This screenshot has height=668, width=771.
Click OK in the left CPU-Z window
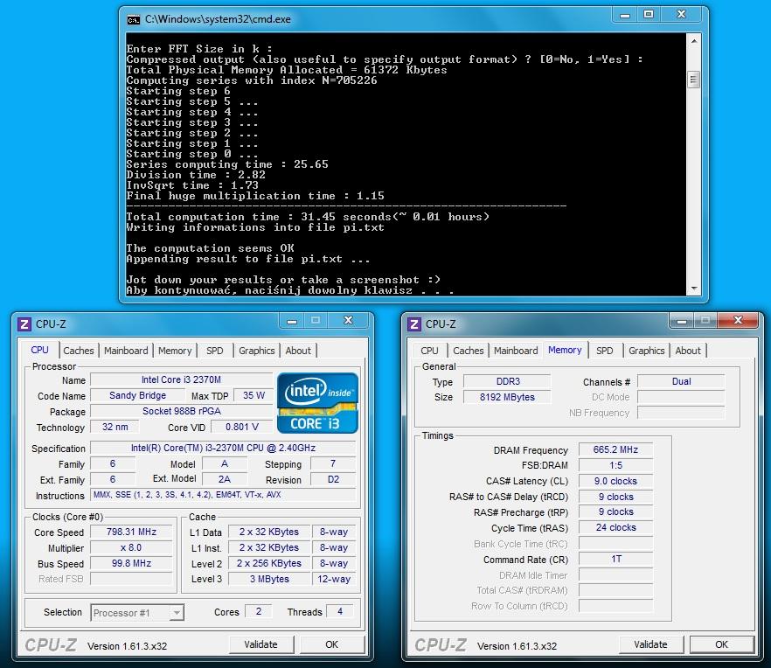coord(332,644)
